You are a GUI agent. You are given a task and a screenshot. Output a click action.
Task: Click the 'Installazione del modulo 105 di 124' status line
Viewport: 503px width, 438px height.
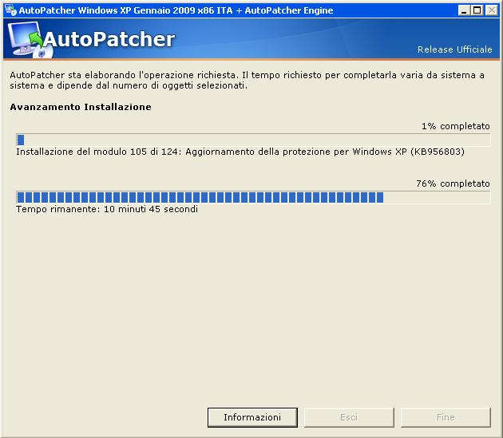(240, 152)
